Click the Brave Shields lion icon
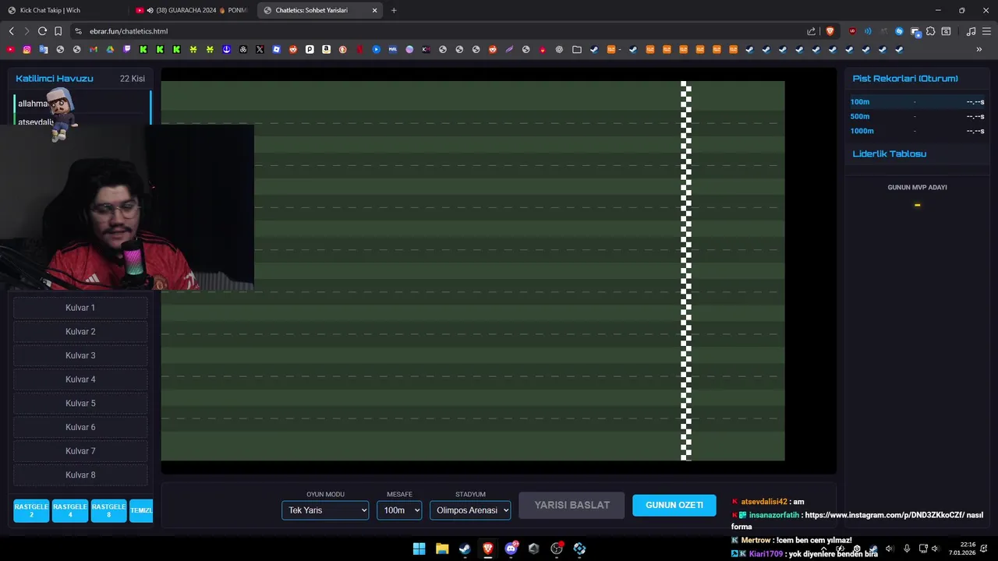This screenshot has width=998, height=561. coord(830,31)
